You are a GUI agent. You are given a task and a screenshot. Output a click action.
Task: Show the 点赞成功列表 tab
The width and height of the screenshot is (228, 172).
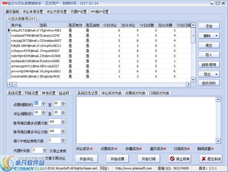135,93
